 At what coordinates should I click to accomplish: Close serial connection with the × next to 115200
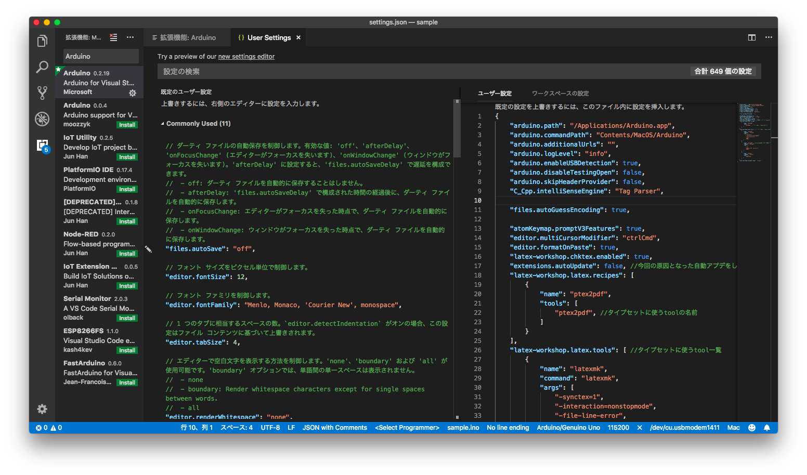click(x=639, y=428)
